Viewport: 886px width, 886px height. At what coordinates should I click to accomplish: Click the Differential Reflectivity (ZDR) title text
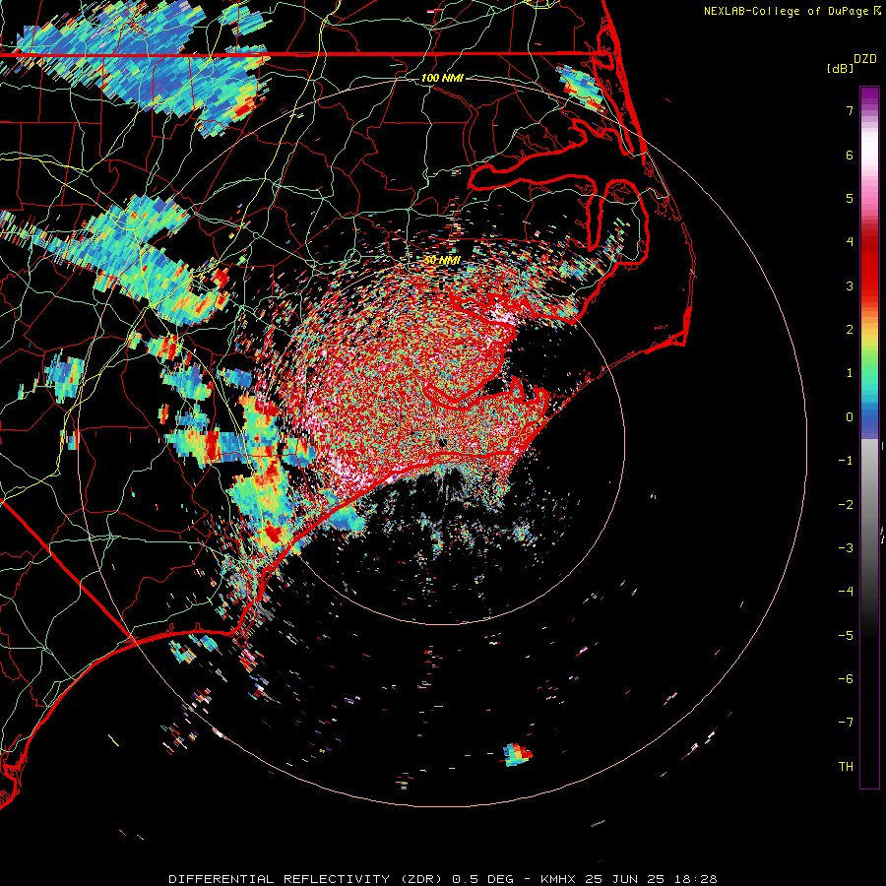click(x=307, y=879)
